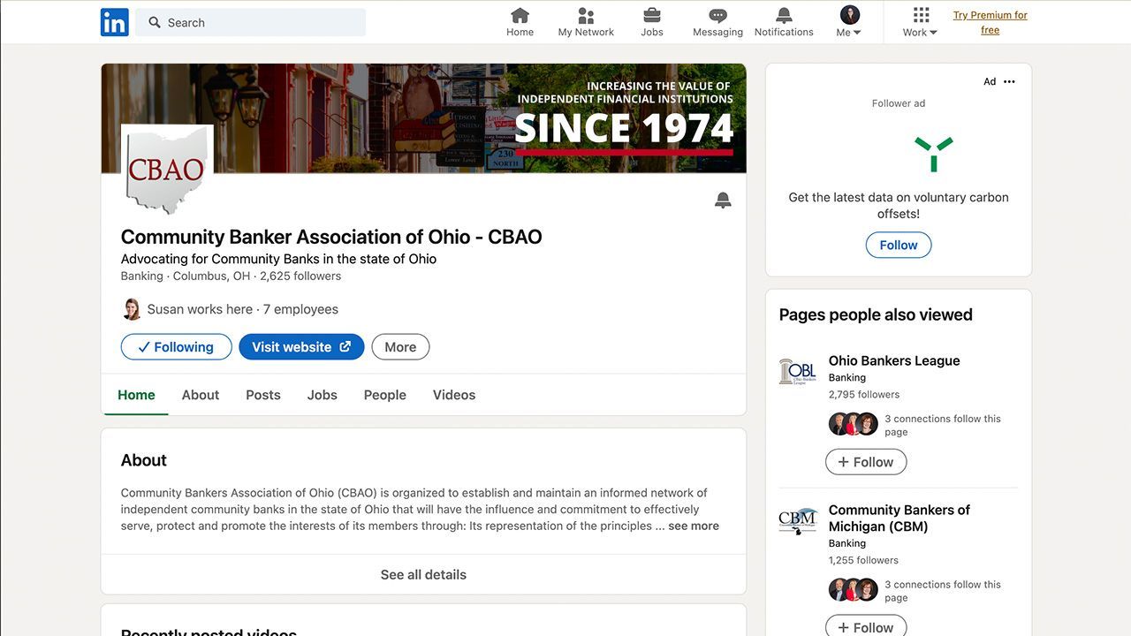Click the Visit website button
The width and height of the screenshot is (1131, 636).
coord(301,347)
